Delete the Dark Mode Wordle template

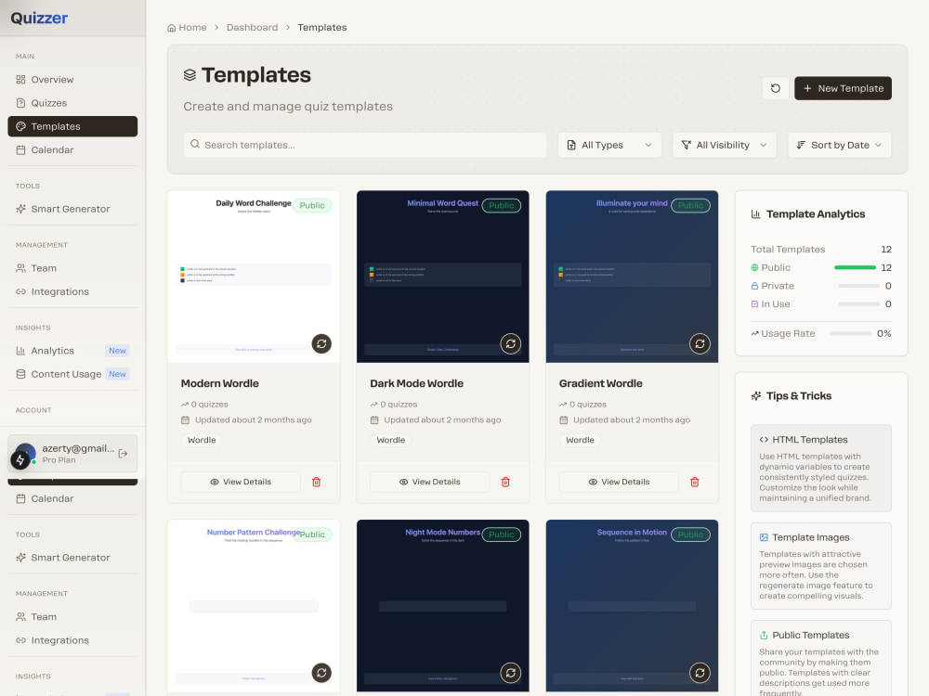coord(505,482)
